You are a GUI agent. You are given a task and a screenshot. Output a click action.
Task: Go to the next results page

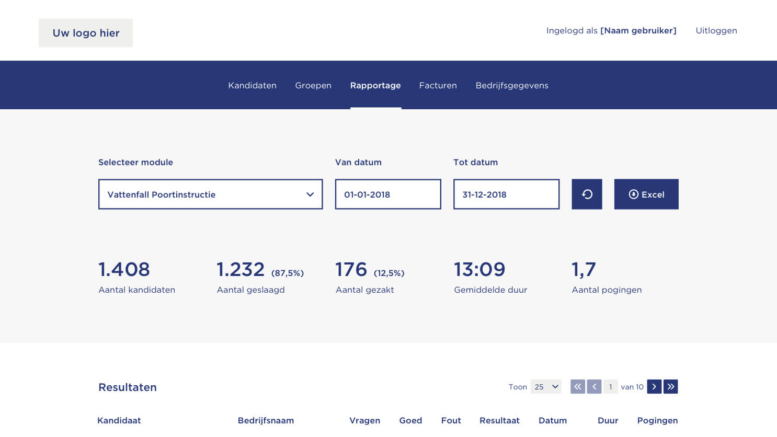pyautogui.click(x=654, y=387)
